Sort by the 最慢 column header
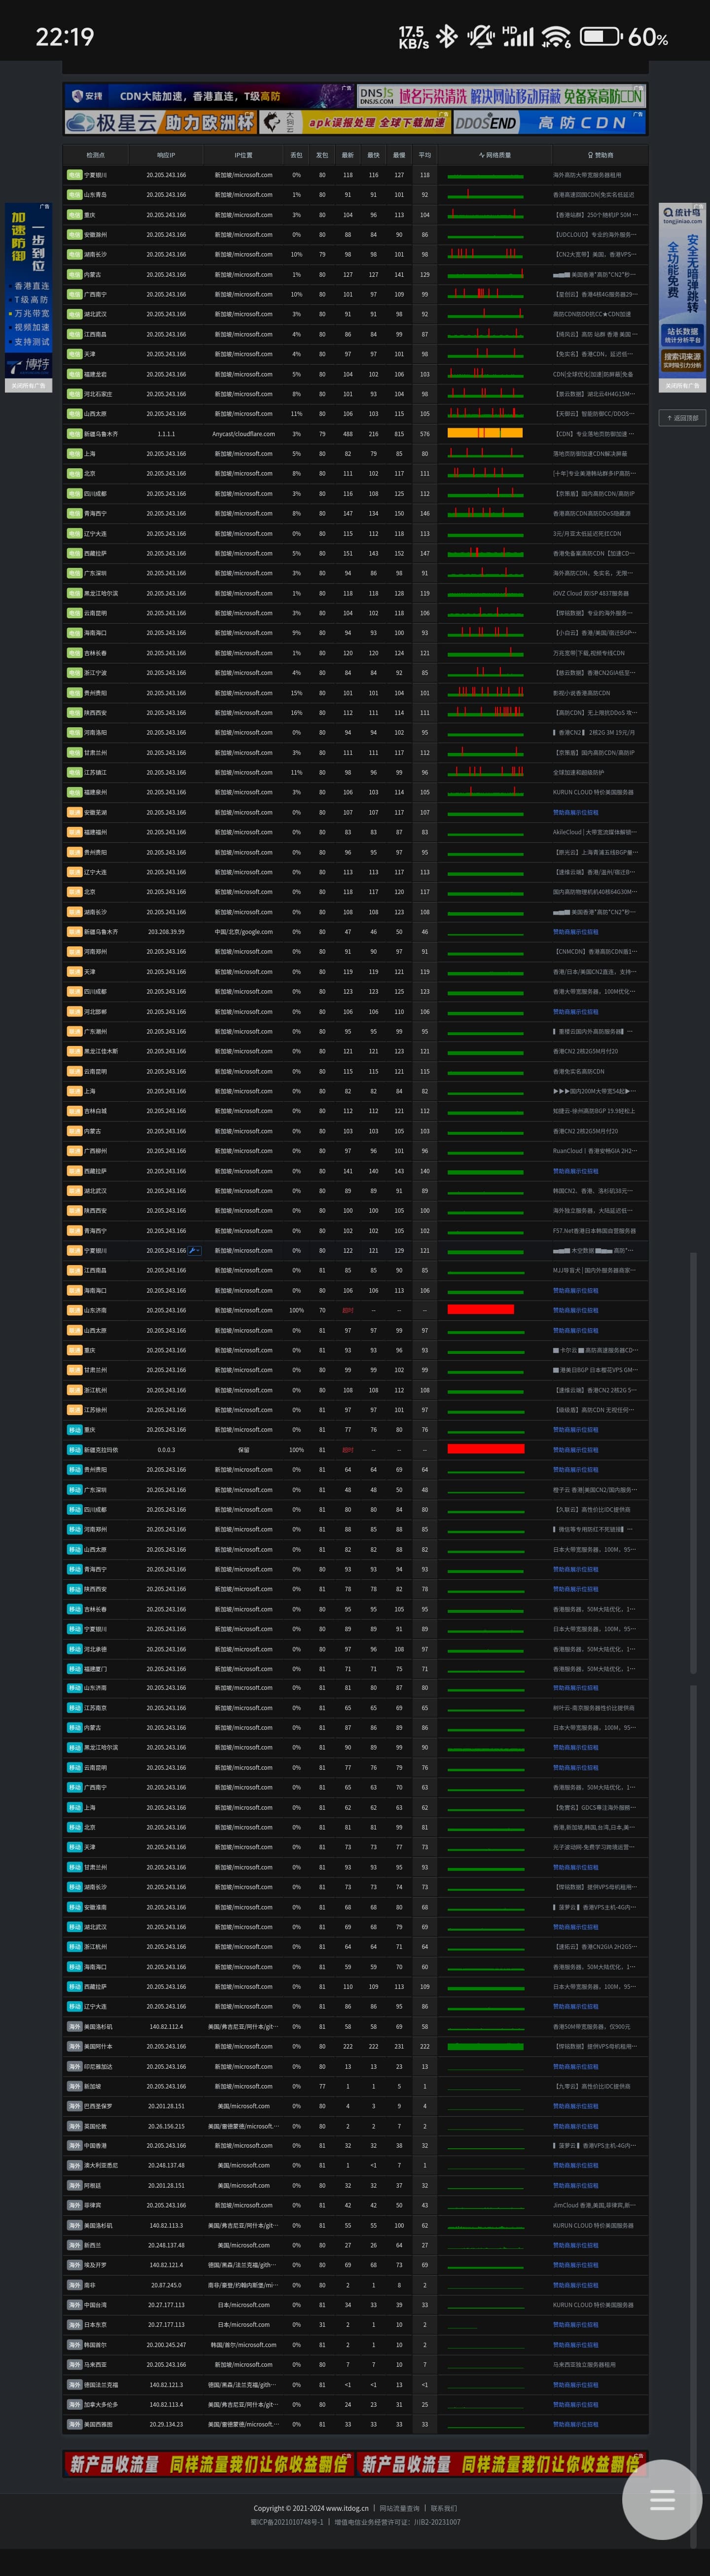710x2576 pixels. [399, 155]
